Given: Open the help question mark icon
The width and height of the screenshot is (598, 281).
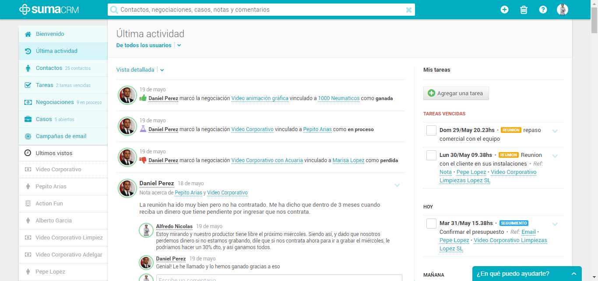Looking at the screenshot, I should tap(543, 9).
